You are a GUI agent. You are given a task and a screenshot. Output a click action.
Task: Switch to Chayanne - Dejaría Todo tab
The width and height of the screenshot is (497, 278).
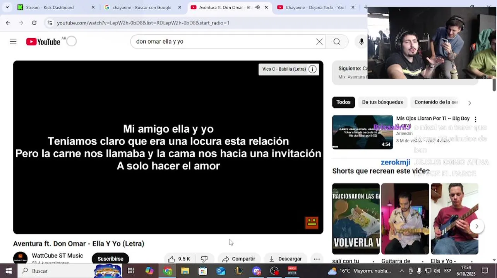click(315, 7)
